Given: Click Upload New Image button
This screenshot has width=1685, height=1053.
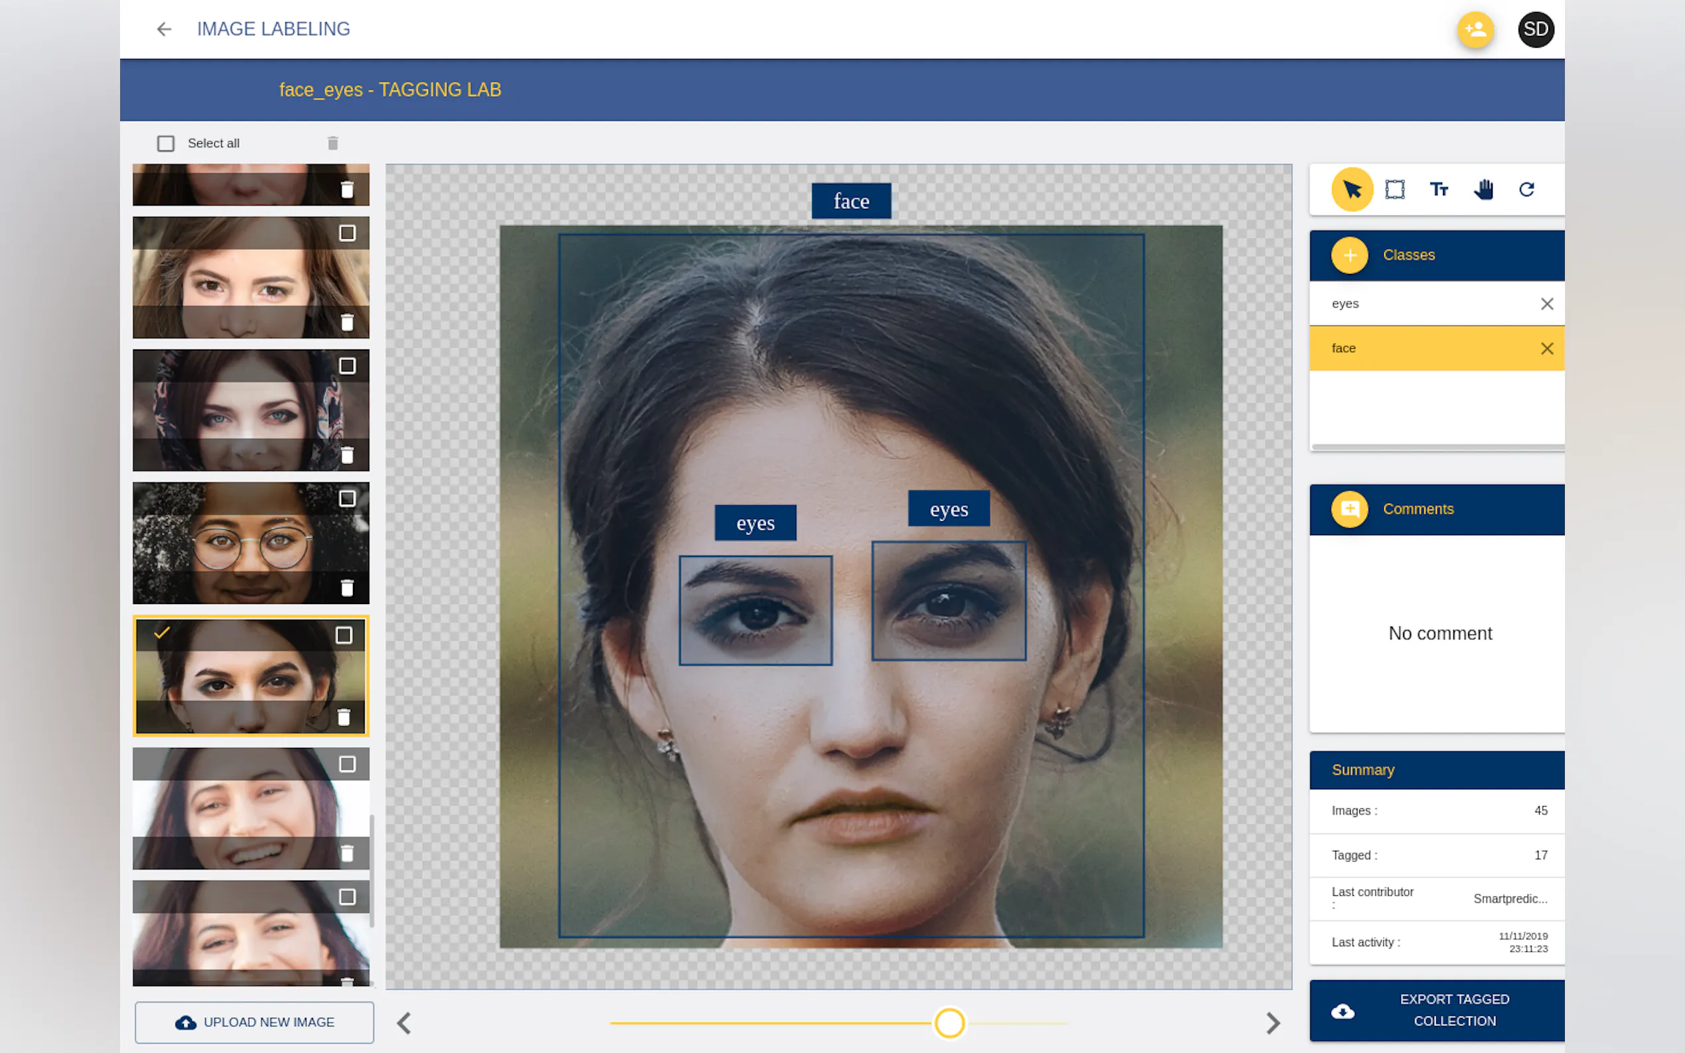Looking at the screenshot, I should pyautogui.click(x=254, y=1022).
